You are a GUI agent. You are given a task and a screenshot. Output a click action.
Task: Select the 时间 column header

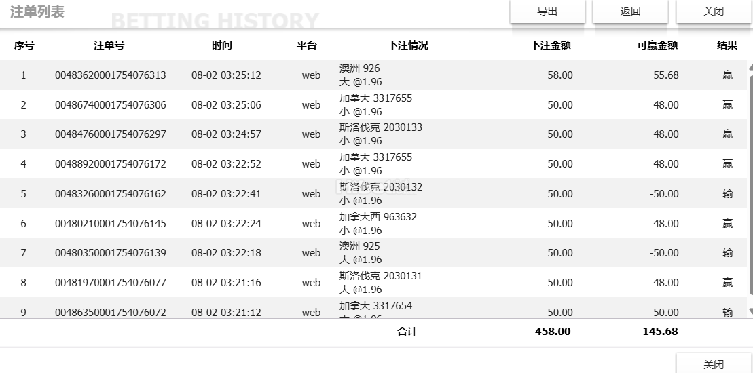click(222, 45)
